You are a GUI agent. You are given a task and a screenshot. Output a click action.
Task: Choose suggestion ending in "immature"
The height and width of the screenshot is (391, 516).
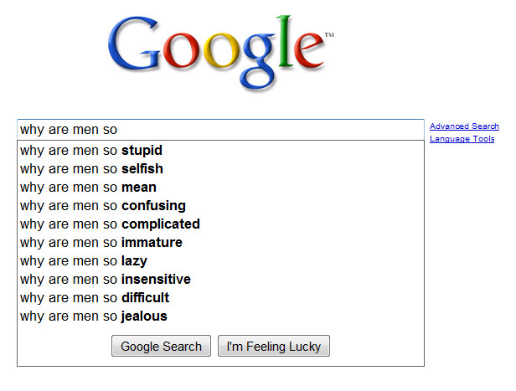coord(101,243)
